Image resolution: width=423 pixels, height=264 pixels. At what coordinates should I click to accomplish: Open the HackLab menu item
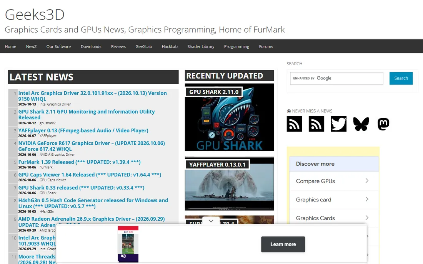click(170, 46)
